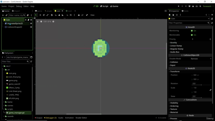Select the Ruler Mode tool
The image size is (215, 121).
[63, 15]
